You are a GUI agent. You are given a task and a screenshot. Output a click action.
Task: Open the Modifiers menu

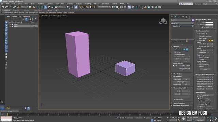coord(41,4)
